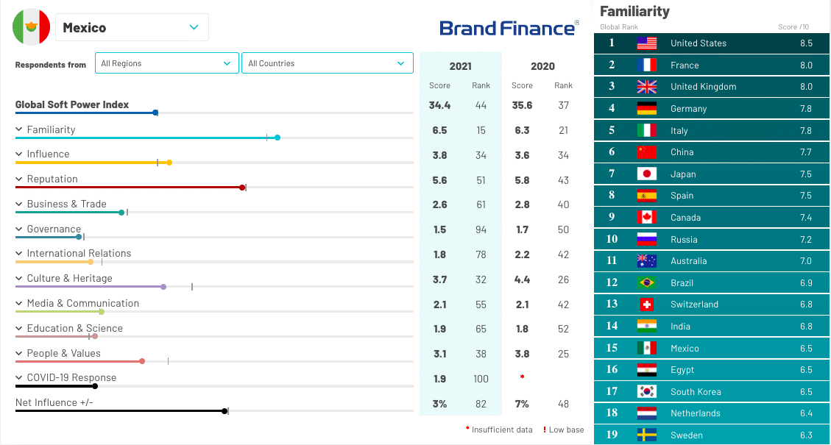Select the 2021 column header
831x445 pixels.
[460, 66]
